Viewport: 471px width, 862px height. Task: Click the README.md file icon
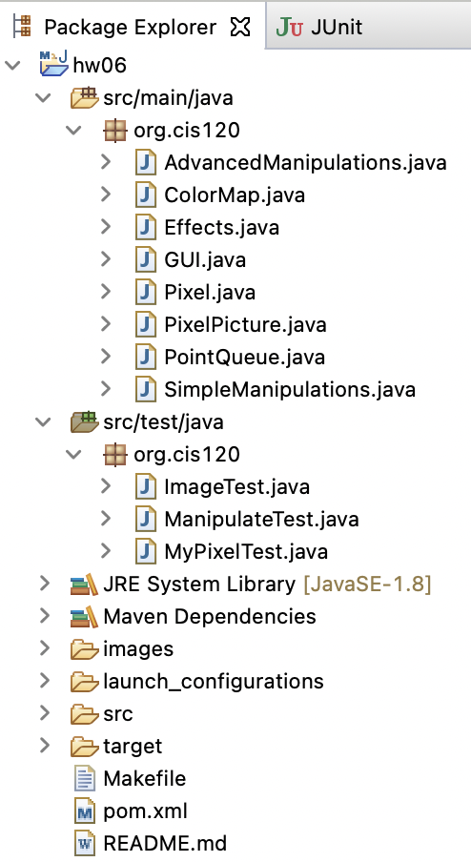coord(84,845)
